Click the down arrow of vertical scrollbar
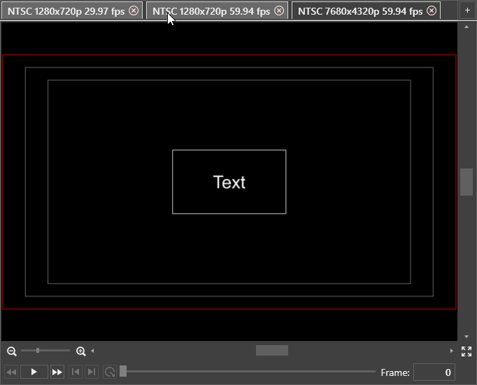Image resolution: width=477 pixels, height=385 pixels. (x=467, y=336)
